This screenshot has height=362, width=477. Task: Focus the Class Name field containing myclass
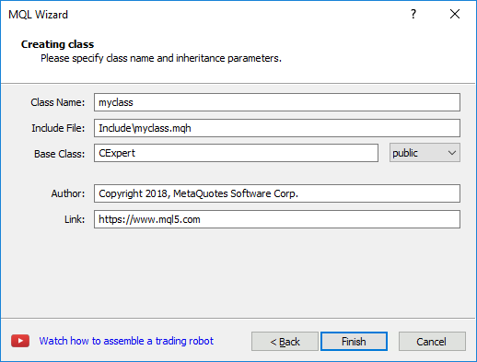(277, 102)
